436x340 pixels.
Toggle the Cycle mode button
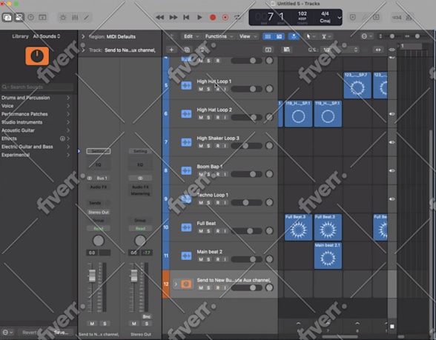tap(237, 18)
